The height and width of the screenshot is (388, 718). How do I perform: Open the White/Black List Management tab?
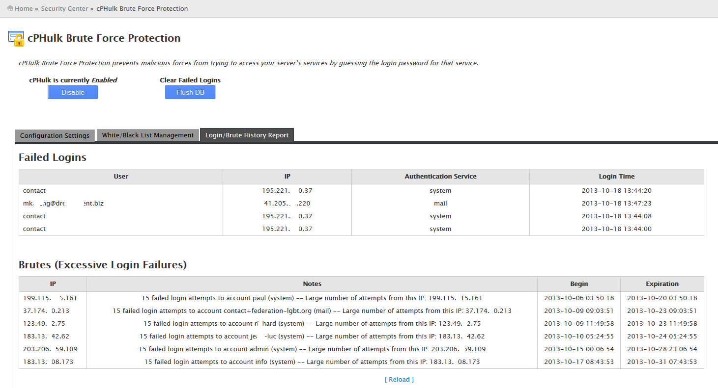pyautogui.click(x=148, y=135)
